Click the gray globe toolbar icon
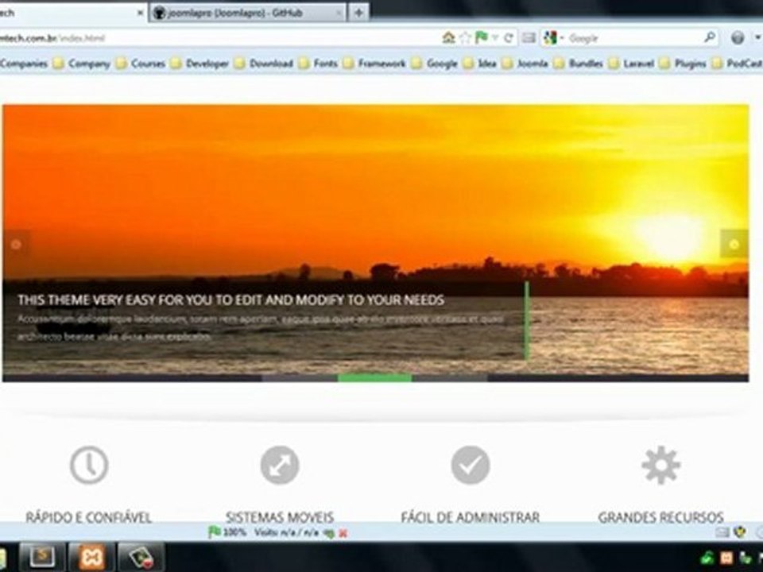763x572 pixels. (738, 38)
